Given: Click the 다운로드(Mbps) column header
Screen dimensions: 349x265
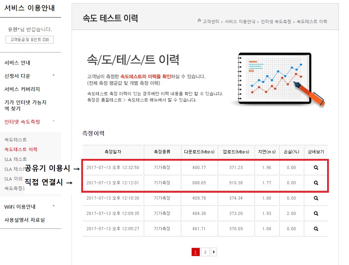Looking at the screenshot, I should pos(199,152).
